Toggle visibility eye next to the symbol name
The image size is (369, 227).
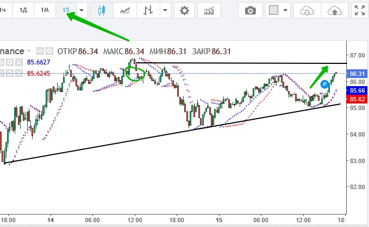pos(40,51)
